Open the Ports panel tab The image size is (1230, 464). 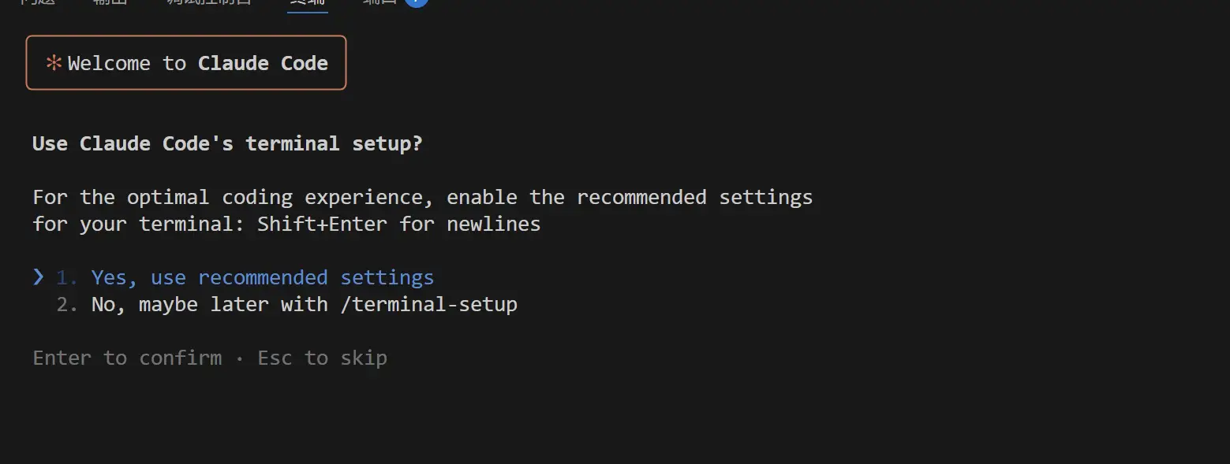pyautogui.click(x=379, y=2)
